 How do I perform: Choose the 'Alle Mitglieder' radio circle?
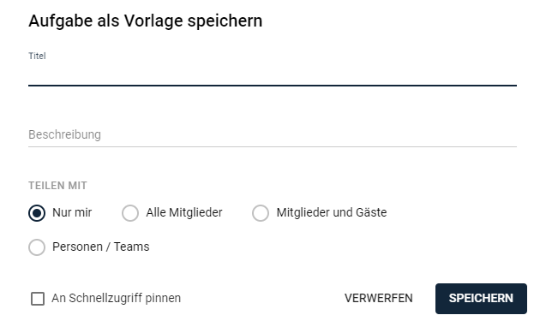click(130, 213)
